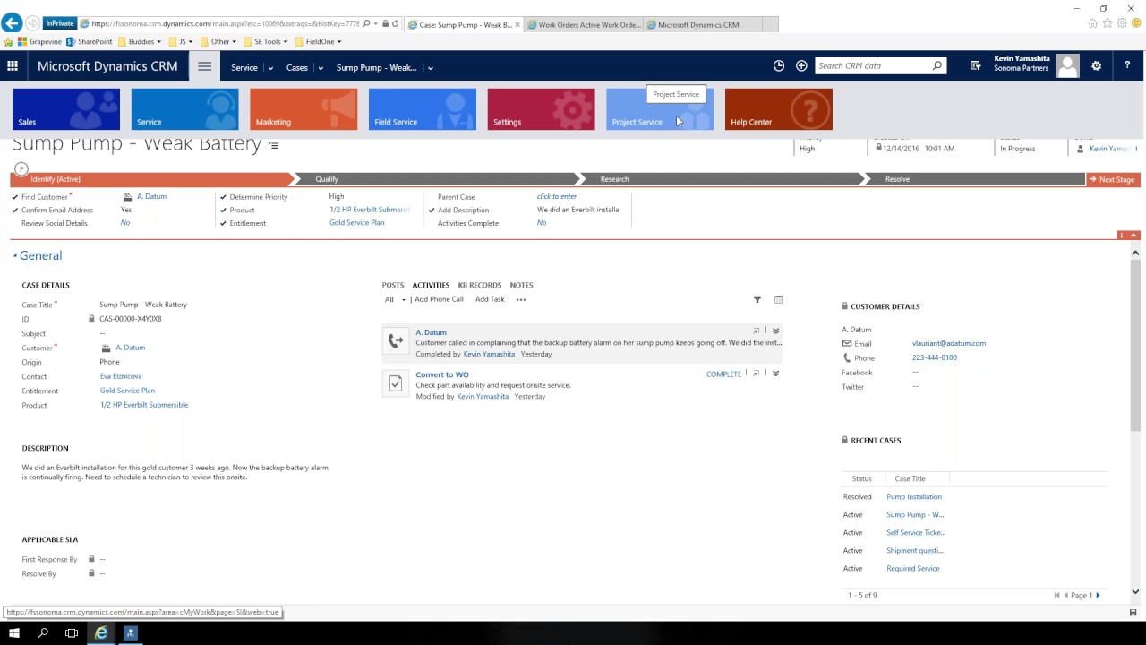The height and width of the screenshot is (645, 1146).
Task: Open the Buddies favorites folder dropdown
Action: (158, 41)
